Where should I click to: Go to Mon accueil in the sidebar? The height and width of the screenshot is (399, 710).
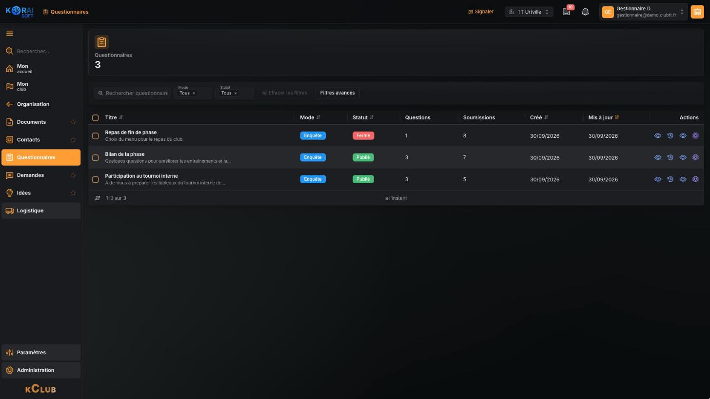41,69
